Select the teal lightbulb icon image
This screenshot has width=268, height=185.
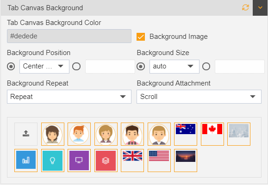pos(53,160)
